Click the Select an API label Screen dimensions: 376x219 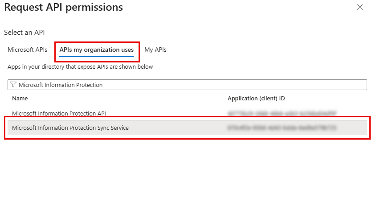(x=25, y=33)
